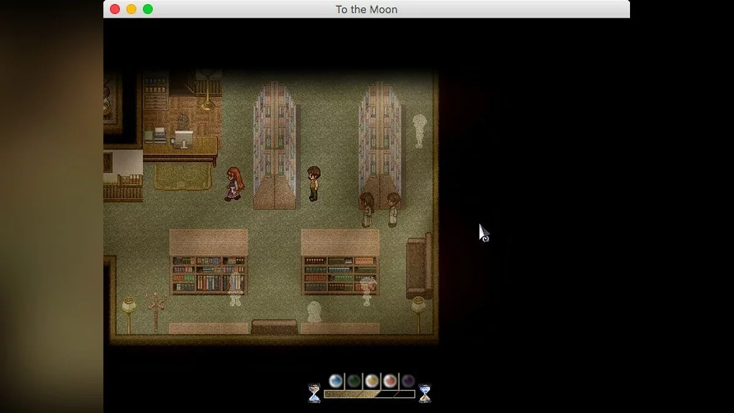Viewport: 734px width, 413px height.
Task: Click the brown couch by the right wall
Action: click(420, 266)
